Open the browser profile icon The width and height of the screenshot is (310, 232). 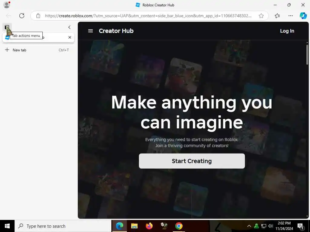pos(7,5)
